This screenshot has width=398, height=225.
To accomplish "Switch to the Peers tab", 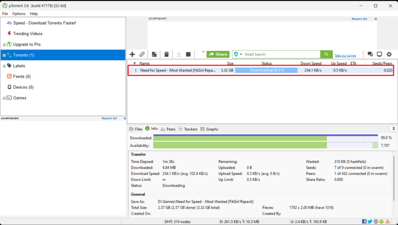I will click(168, 129).
